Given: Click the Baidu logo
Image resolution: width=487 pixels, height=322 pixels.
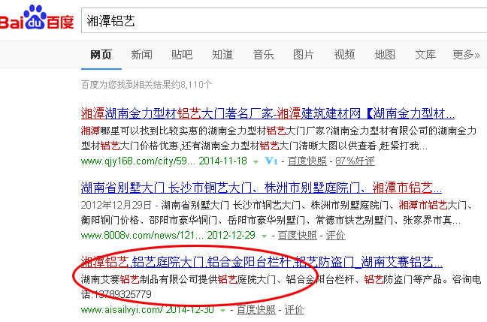Looking at the screenshot, I should pos(37,18).
